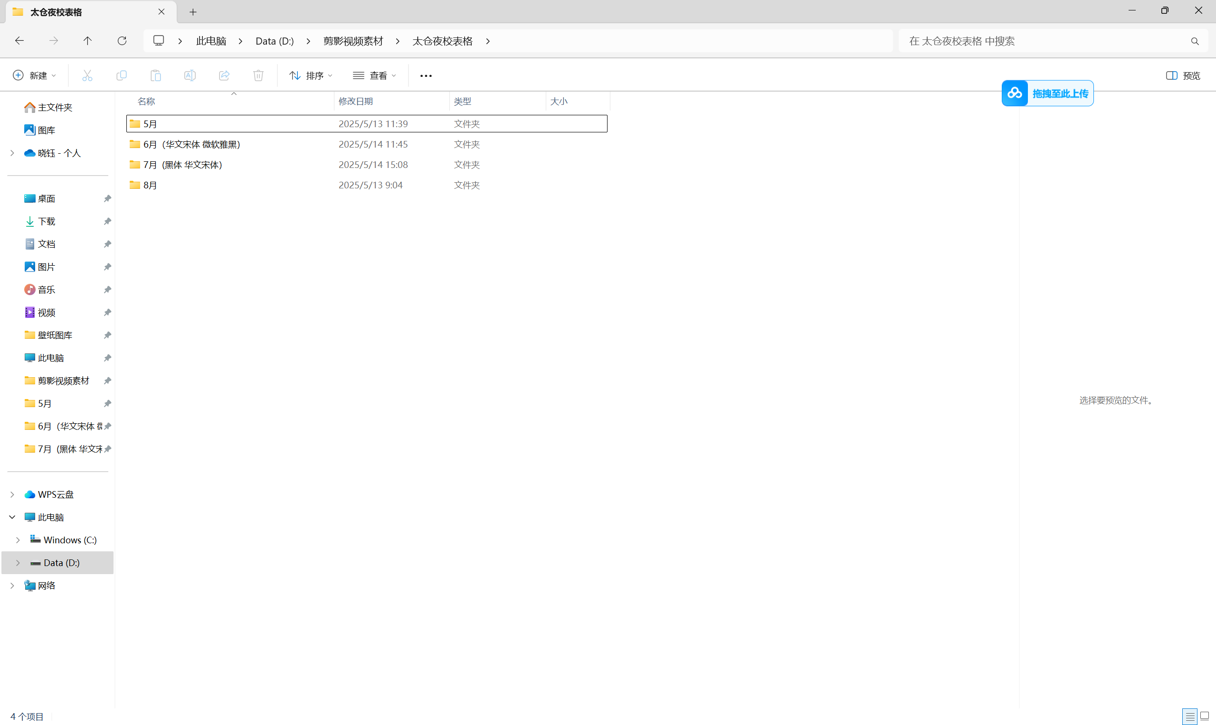Sort by the 修改日期 column header
The image size is (1216, 725).
click(355, 101)
